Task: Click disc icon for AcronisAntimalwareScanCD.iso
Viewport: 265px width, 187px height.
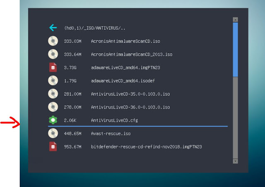Action: pos(53,41)
